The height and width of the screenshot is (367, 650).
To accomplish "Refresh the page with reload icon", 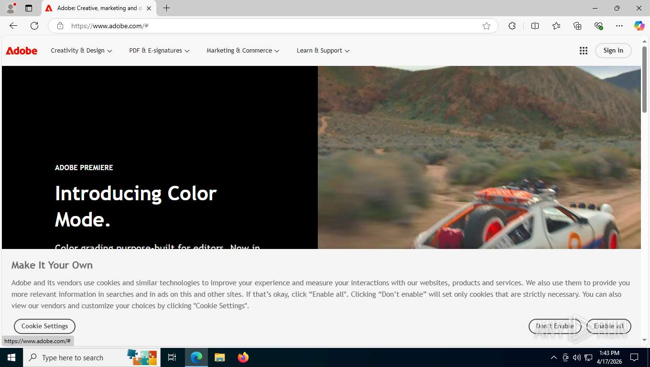I will (x=34, y=26).
